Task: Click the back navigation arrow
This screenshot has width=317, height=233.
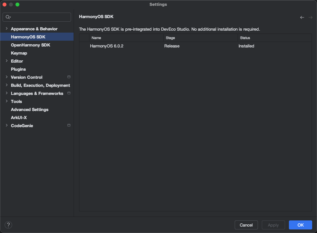Action: pos(302,17)
